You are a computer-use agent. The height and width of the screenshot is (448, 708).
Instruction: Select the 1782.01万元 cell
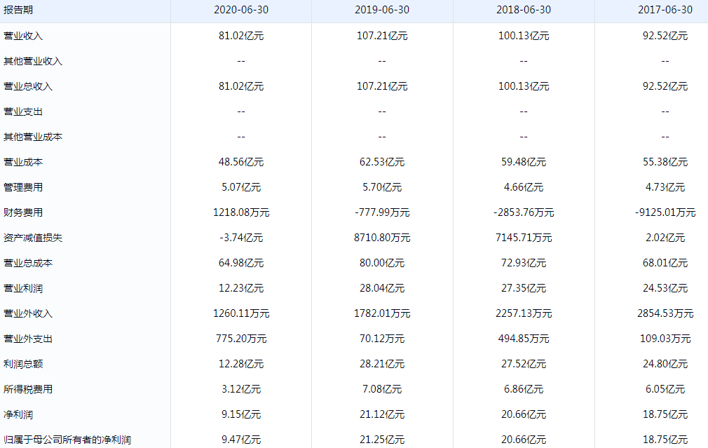pyautogui.click(x=382, y=314)
